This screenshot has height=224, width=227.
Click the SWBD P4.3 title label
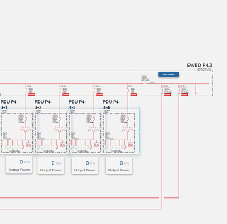pyautogui.click(x=199, y=65)
